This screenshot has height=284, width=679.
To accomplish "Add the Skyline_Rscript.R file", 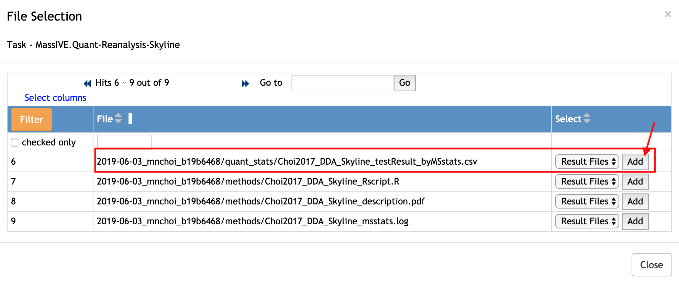I will [635, 181].
